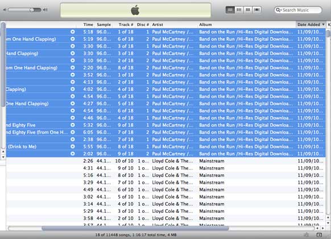Click the source list scrollbar up arrow
The width and height of the screenshot is (331, 239).
click(3, 151)
